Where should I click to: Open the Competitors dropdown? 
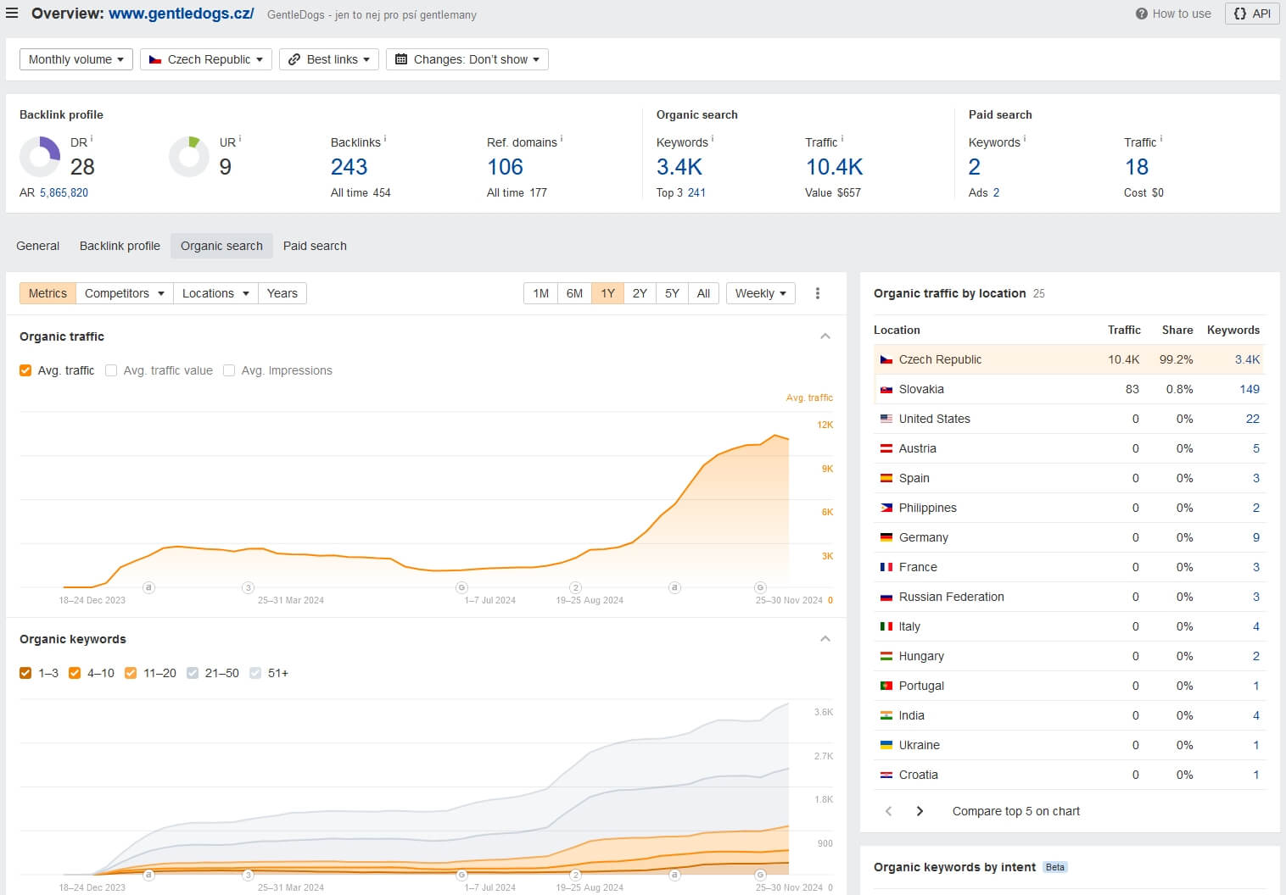coord(124,293)
